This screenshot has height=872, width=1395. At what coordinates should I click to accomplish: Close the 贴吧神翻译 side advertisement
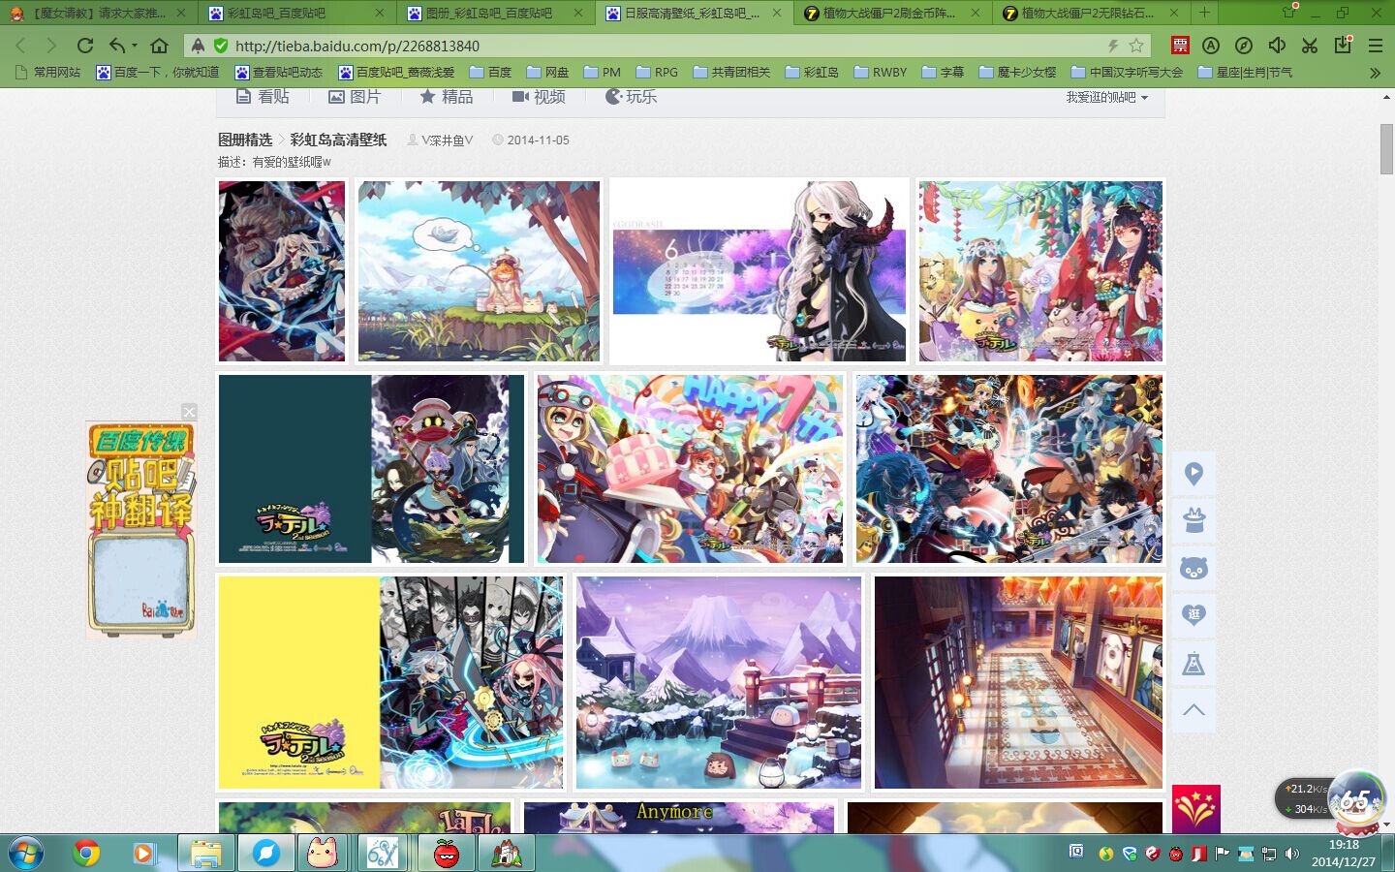(189, 412)
